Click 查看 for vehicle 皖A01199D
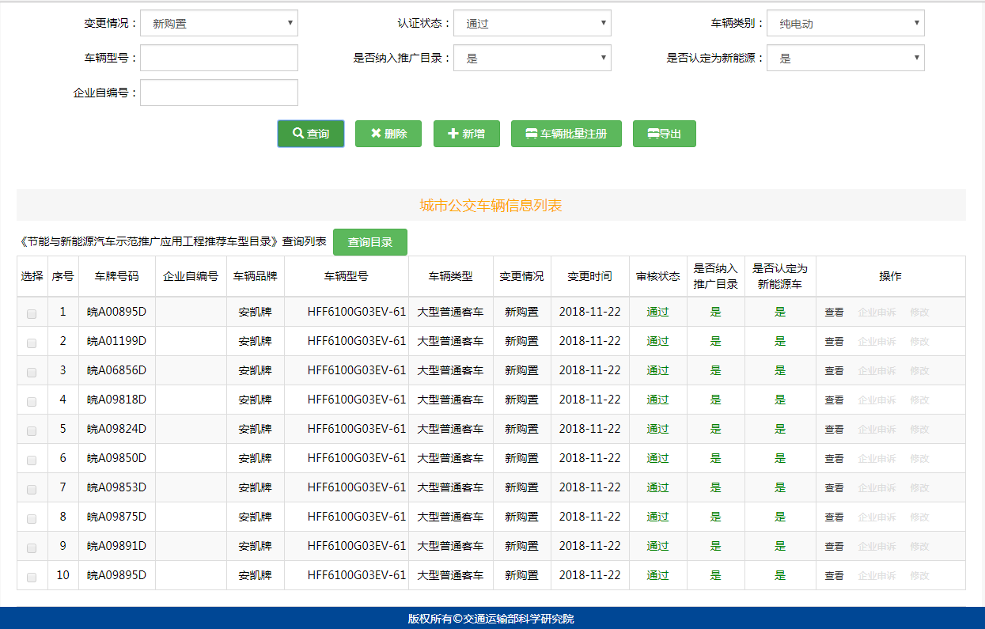The height and width of the screenshot is (629, 985). coord(834,342)
